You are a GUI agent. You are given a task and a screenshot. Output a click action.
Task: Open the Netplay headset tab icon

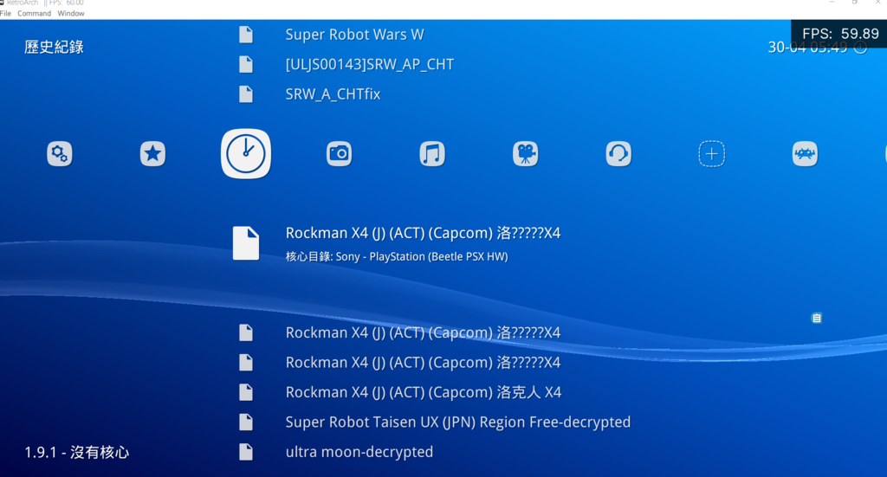[618, 154]
